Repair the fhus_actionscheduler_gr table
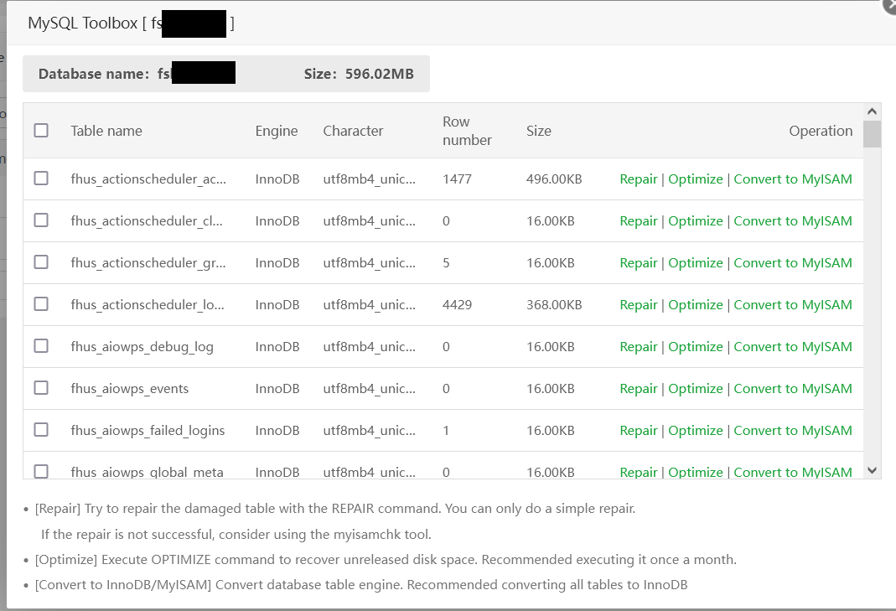The image size is (896, 611). click(638, 263)
